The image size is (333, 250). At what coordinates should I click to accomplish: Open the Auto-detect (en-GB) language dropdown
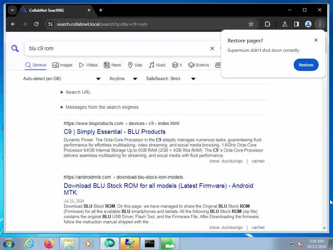(x=62, y=79)
